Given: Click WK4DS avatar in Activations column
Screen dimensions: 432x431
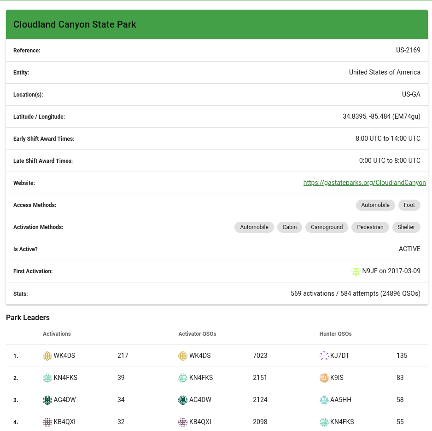Looking at the screenshot, I should click(47, 356).
